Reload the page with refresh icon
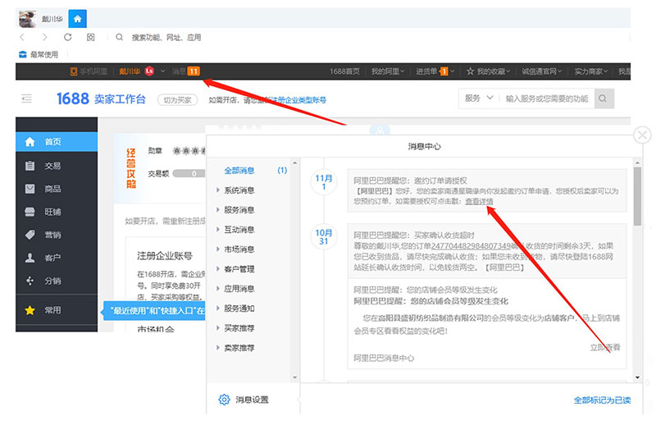The height and width of the screenshot is (425, 656). click(67, 37)
